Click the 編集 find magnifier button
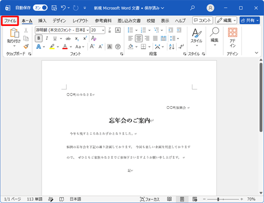The width and height of the screenshot is (264, 203). pos(214,36)
